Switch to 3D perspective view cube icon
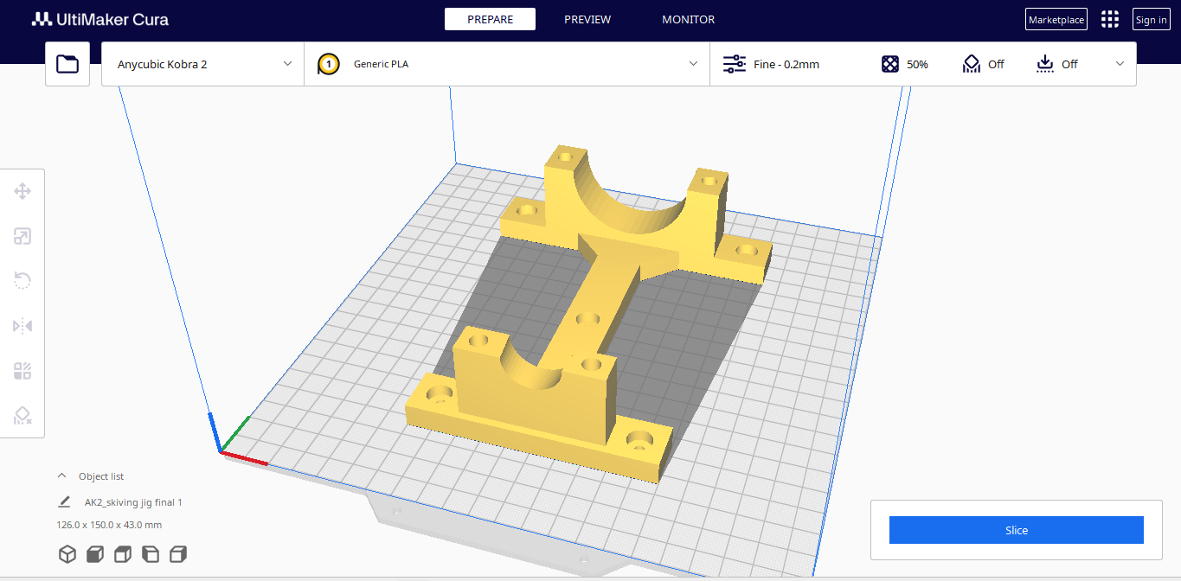Screen dimensions: 1181x581 (67, 554)
